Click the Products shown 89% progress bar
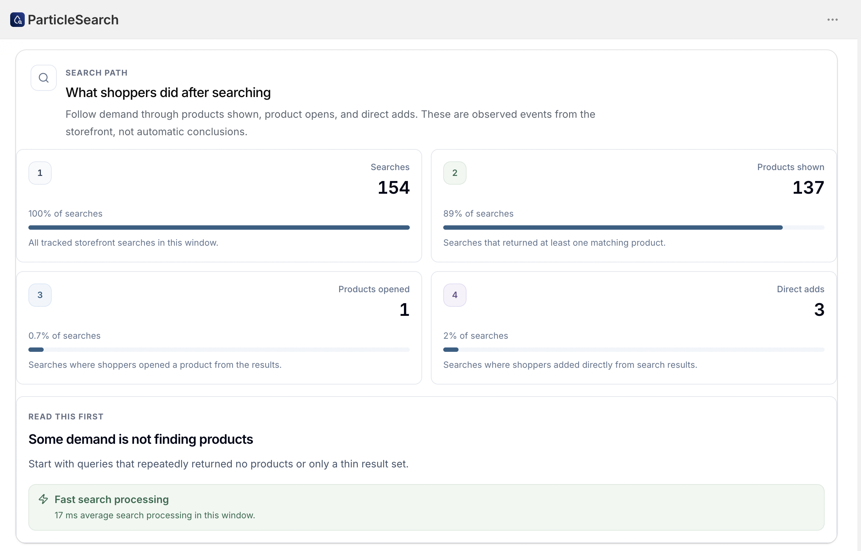 tap(634, 228)
